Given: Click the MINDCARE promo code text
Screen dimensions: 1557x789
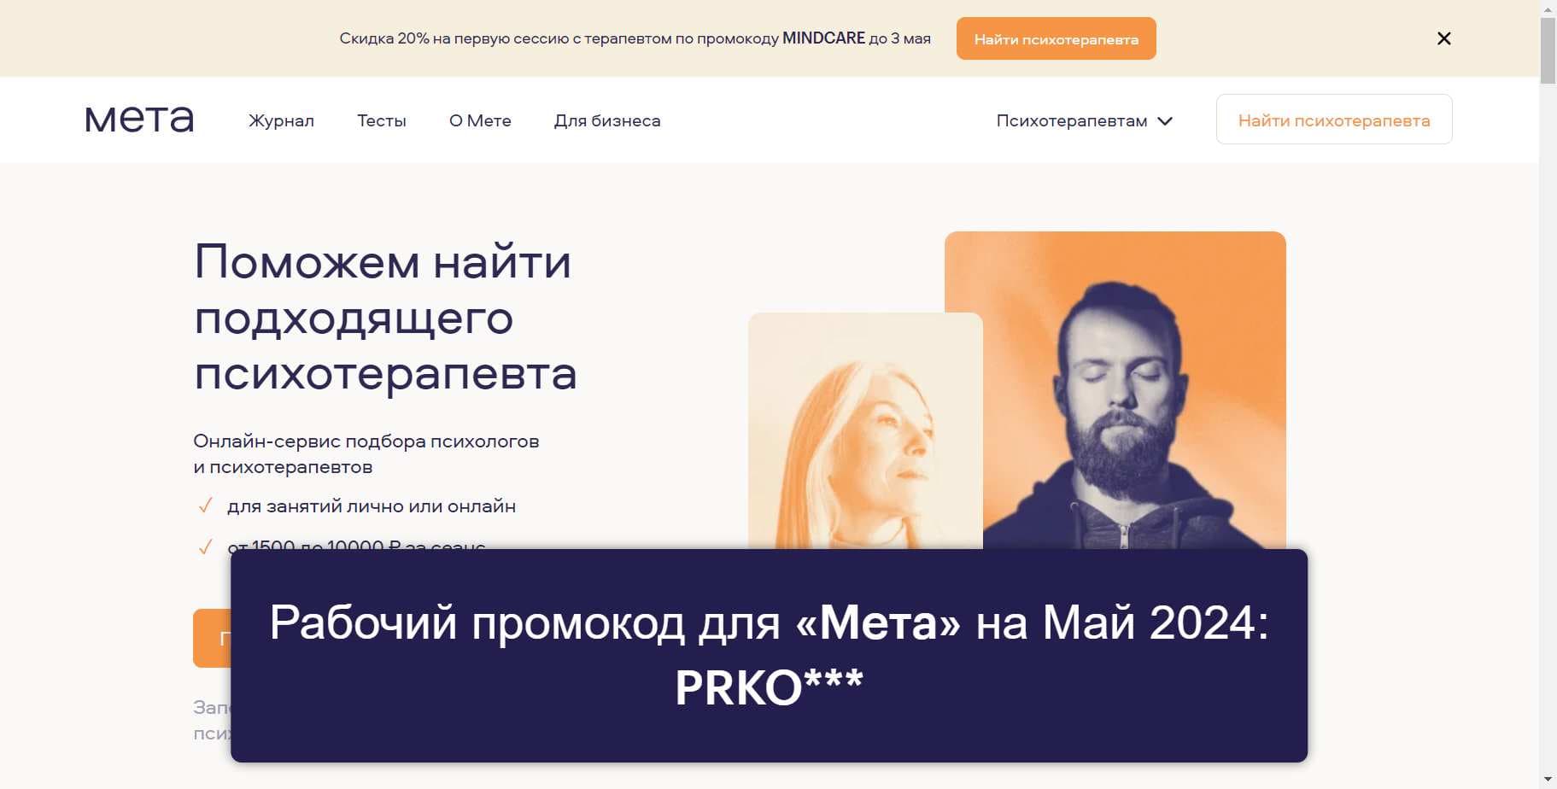Looking at the screenshot, I should (x=823, y=38).
